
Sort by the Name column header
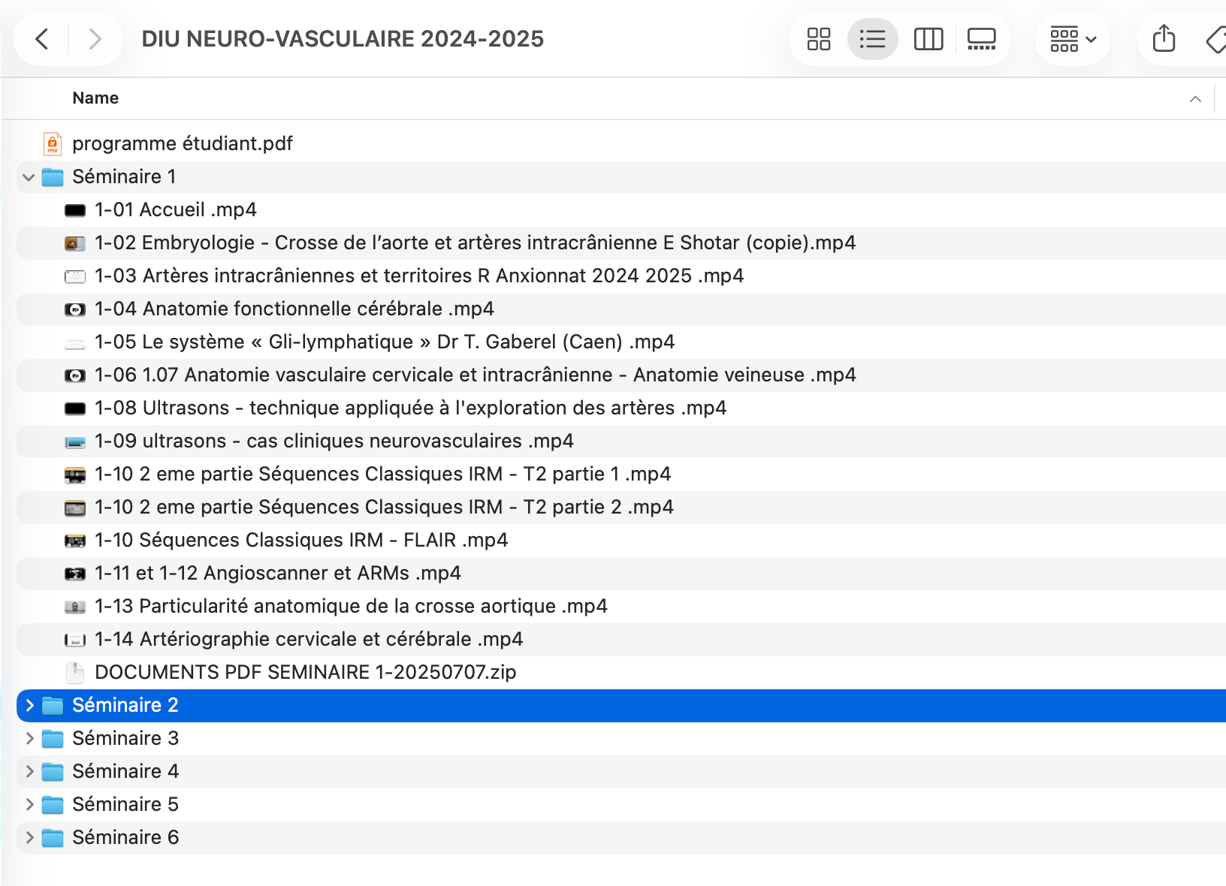[x=95, y=98]
